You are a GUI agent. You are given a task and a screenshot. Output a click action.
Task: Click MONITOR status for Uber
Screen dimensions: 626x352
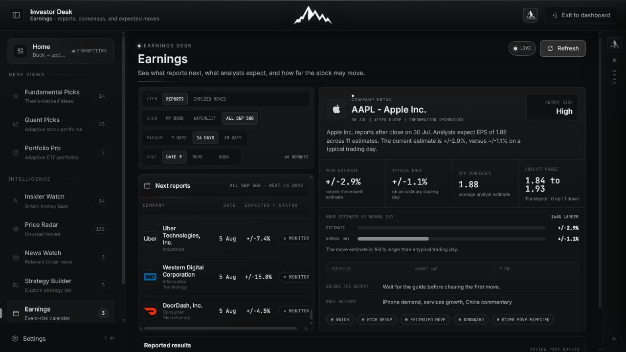[x=294, y=239]
